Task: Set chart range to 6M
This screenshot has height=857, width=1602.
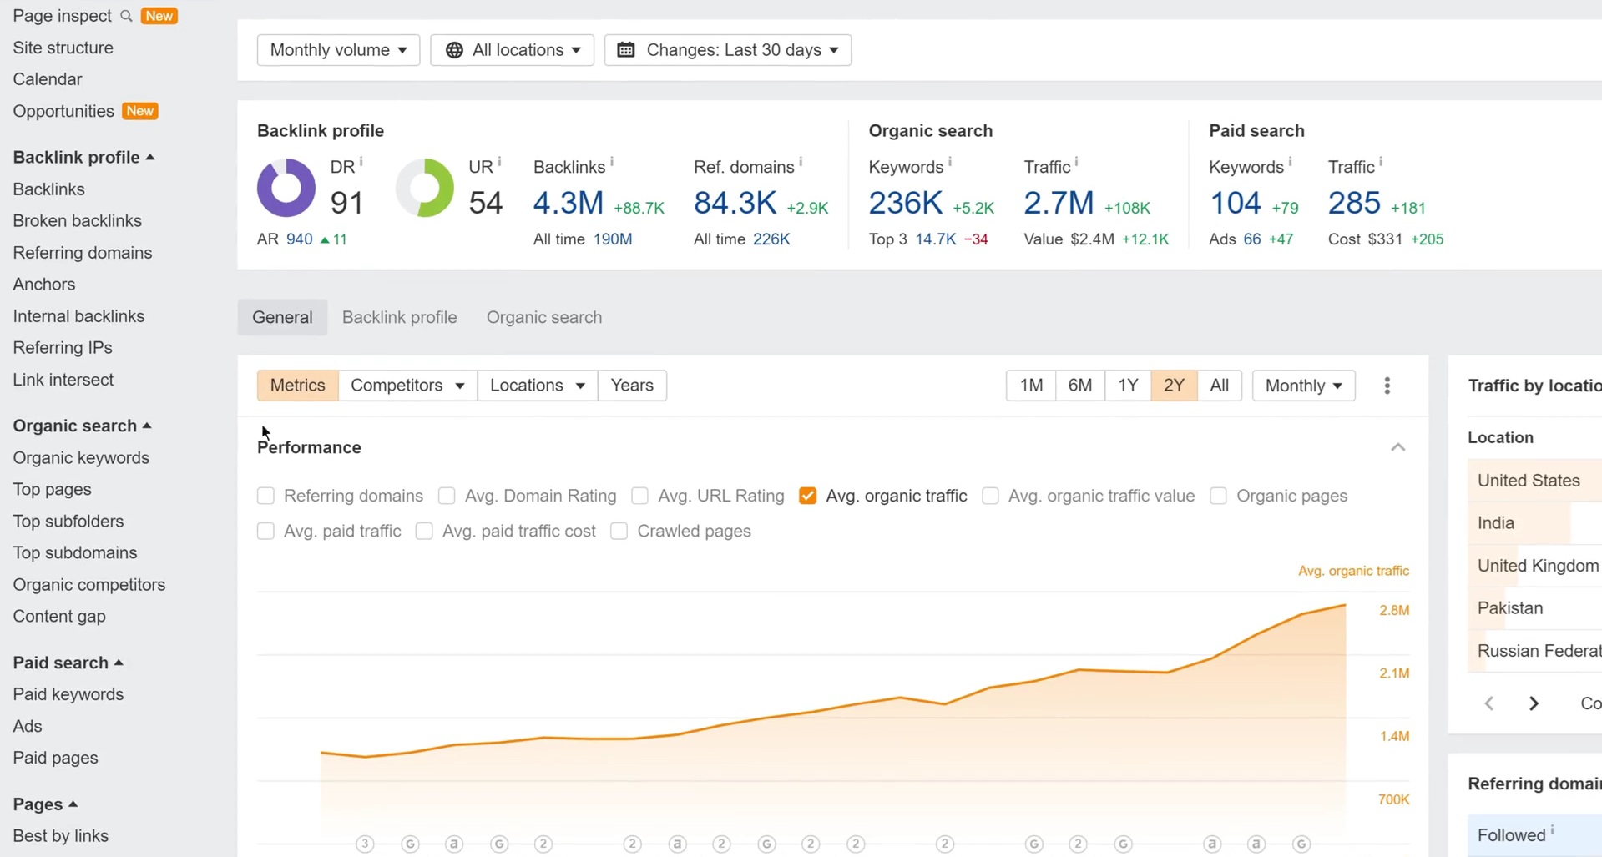Action: pos(1080,386)
